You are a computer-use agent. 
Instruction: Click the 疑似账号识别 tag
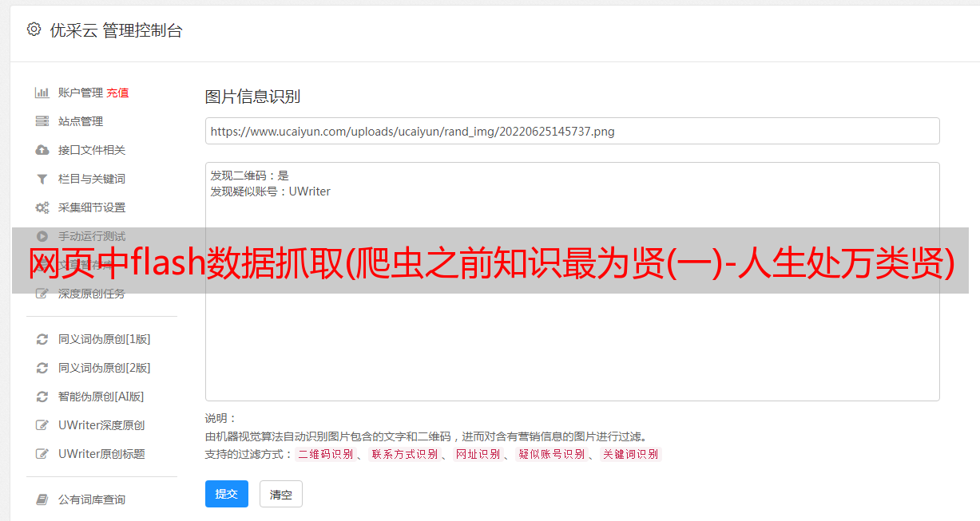pyautogui.click(x=551, y=454)
